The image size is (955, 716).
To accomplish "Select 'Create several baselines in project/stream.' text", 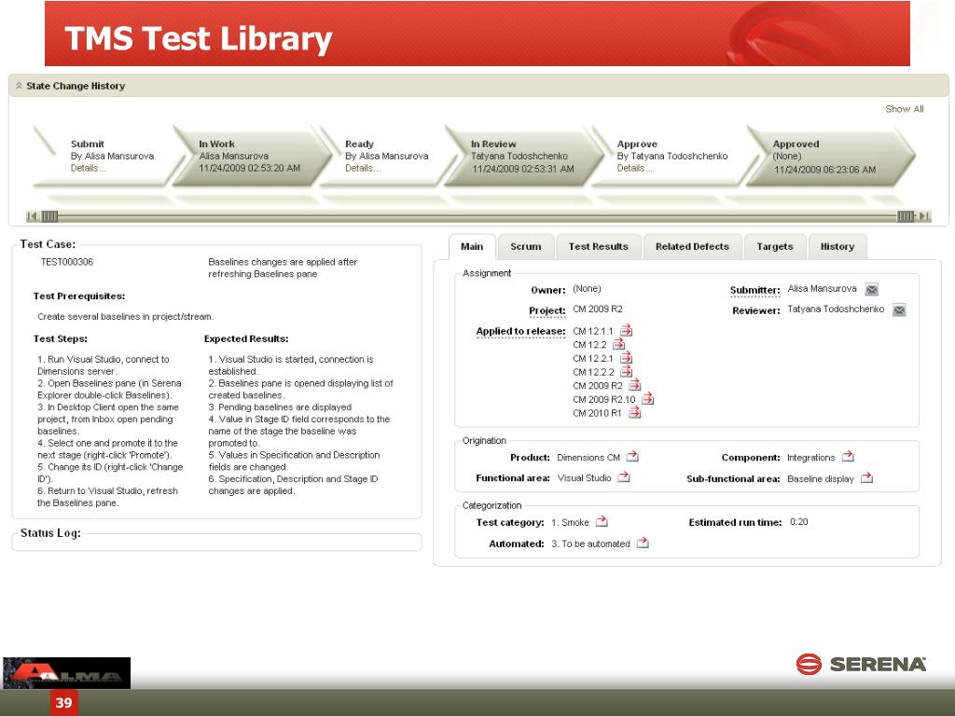I will 126,317.
